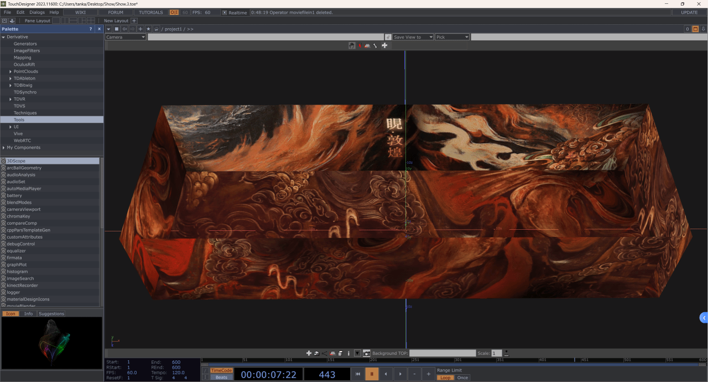
Task: Open the File menu
Action: point(7,12)
